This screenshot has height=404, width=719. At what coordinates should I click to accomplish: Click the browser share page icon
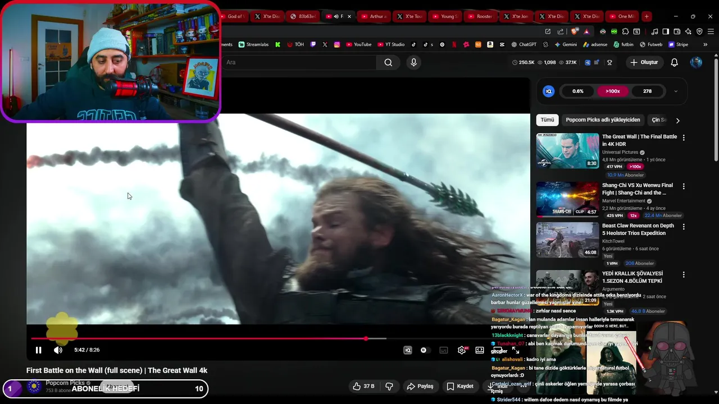point(559,31)
